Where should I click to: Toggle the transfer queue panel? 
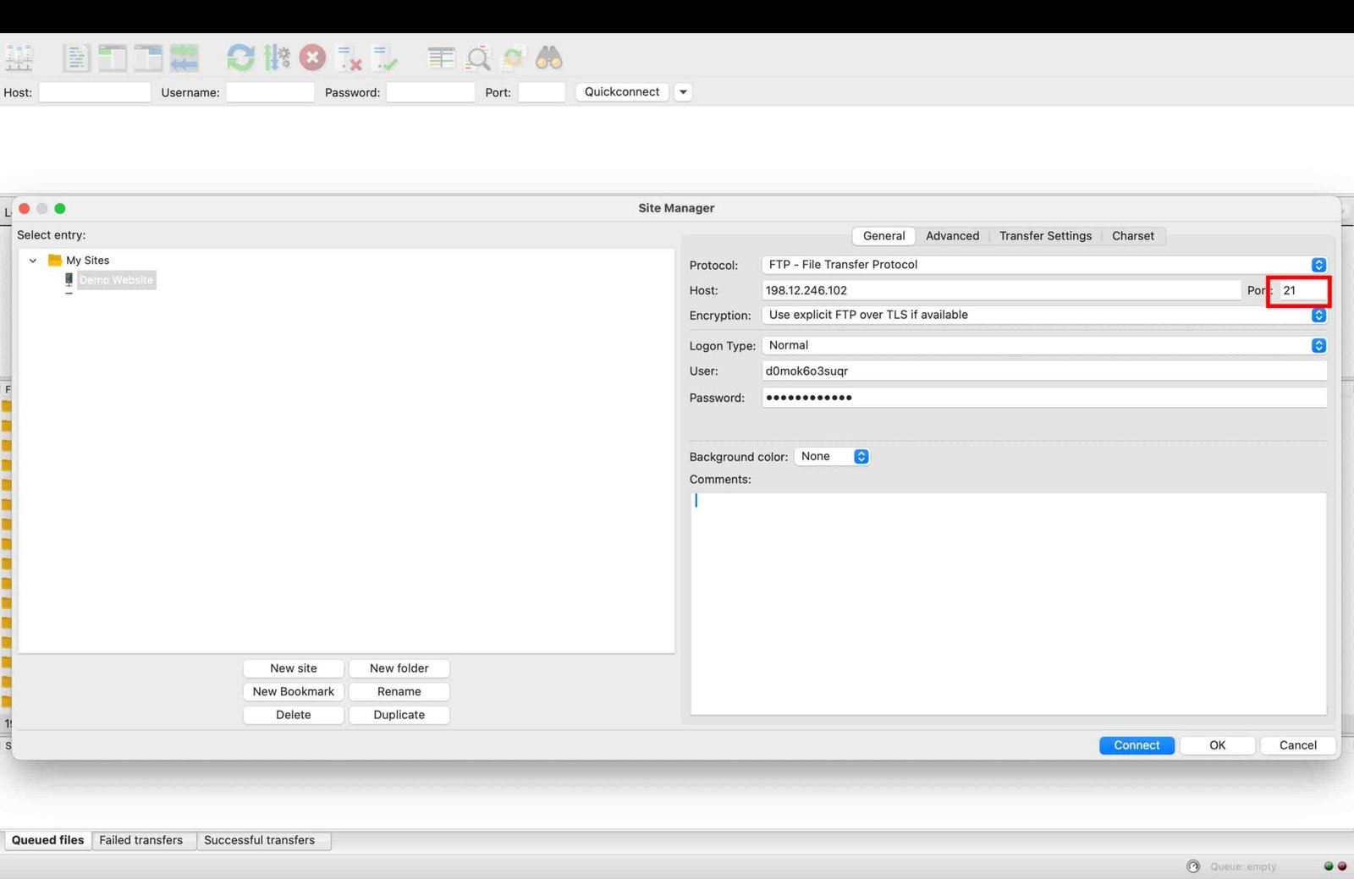pyautogui.click(x=184, y=58)
